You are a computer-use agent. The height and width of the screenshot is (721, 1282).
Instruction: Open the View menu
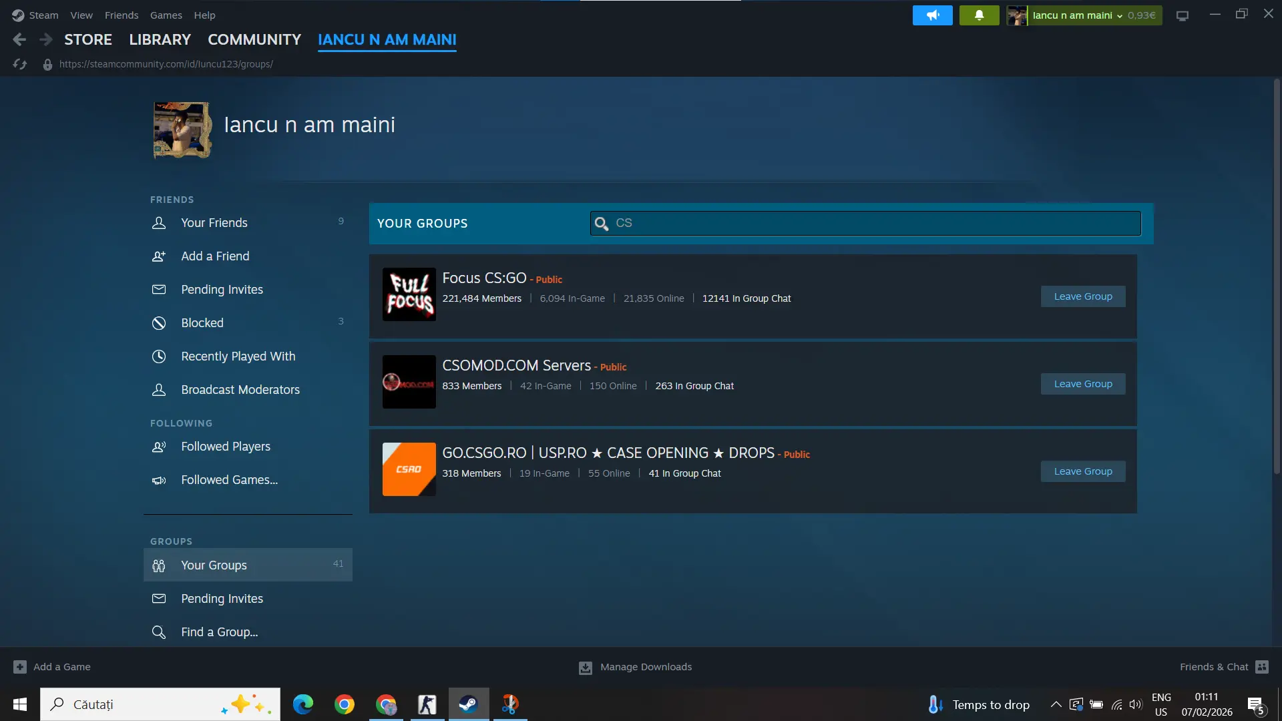tap(81, 15)
